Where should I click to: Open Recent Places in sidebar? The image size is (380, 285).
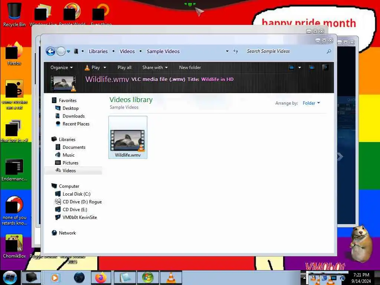pyautogui.click(x=76, y=124)
